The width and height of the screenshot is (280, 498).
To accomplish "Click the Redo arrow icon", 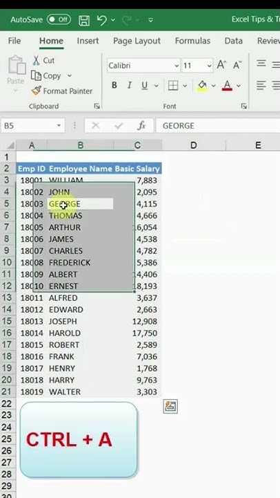I will tap(127, 20).
